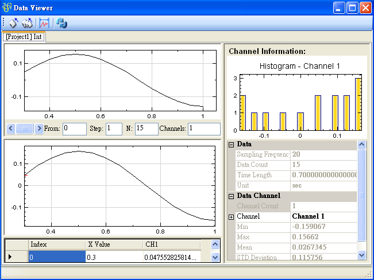Click the plot scroller thumb

(x=25, y=129)
